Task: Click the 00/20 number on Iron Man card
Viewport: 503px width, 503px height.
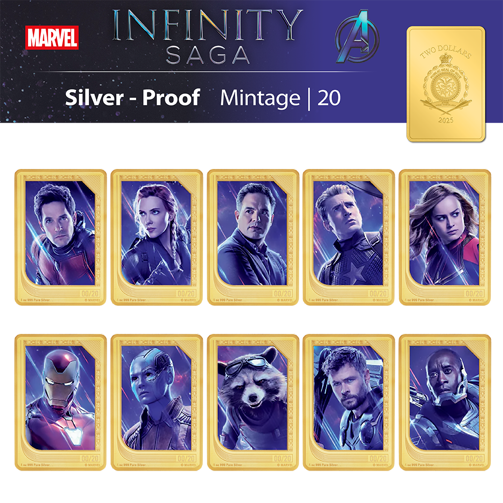Action: pos(90,458)
